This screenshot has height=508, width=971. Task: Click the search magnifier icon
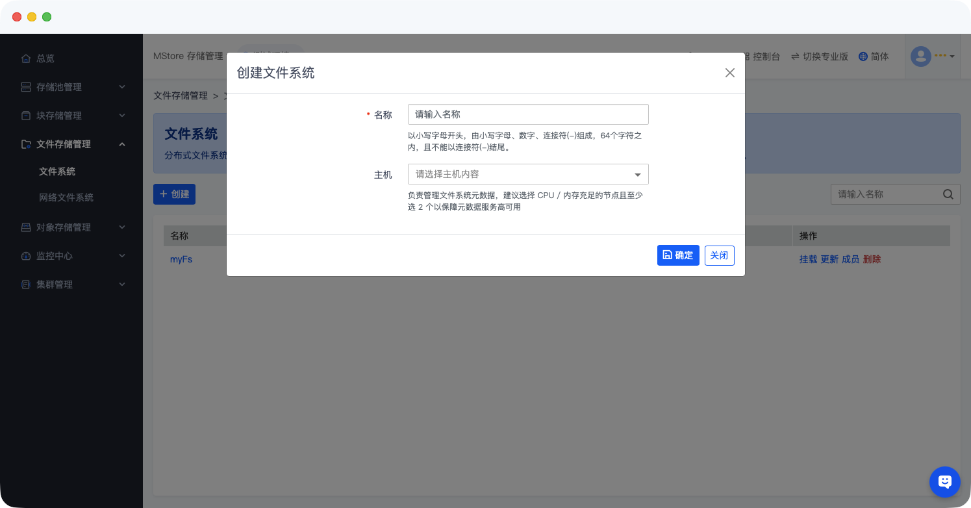[948, 194]
